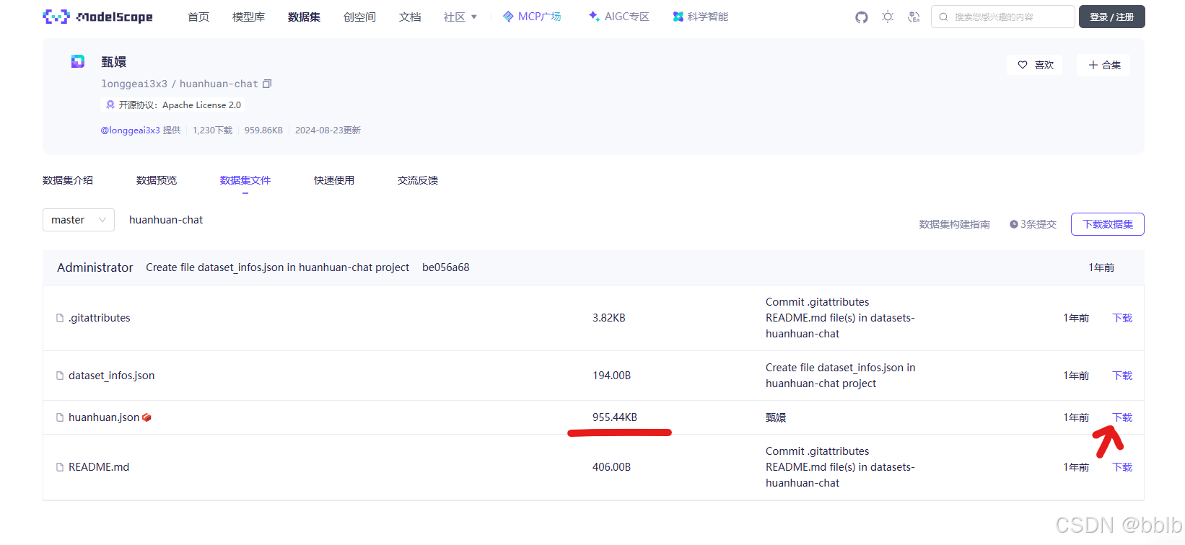Viewport: 1185px width, 545px height.
Task: Open the 文档 nav item
Action: coord(410,17)
